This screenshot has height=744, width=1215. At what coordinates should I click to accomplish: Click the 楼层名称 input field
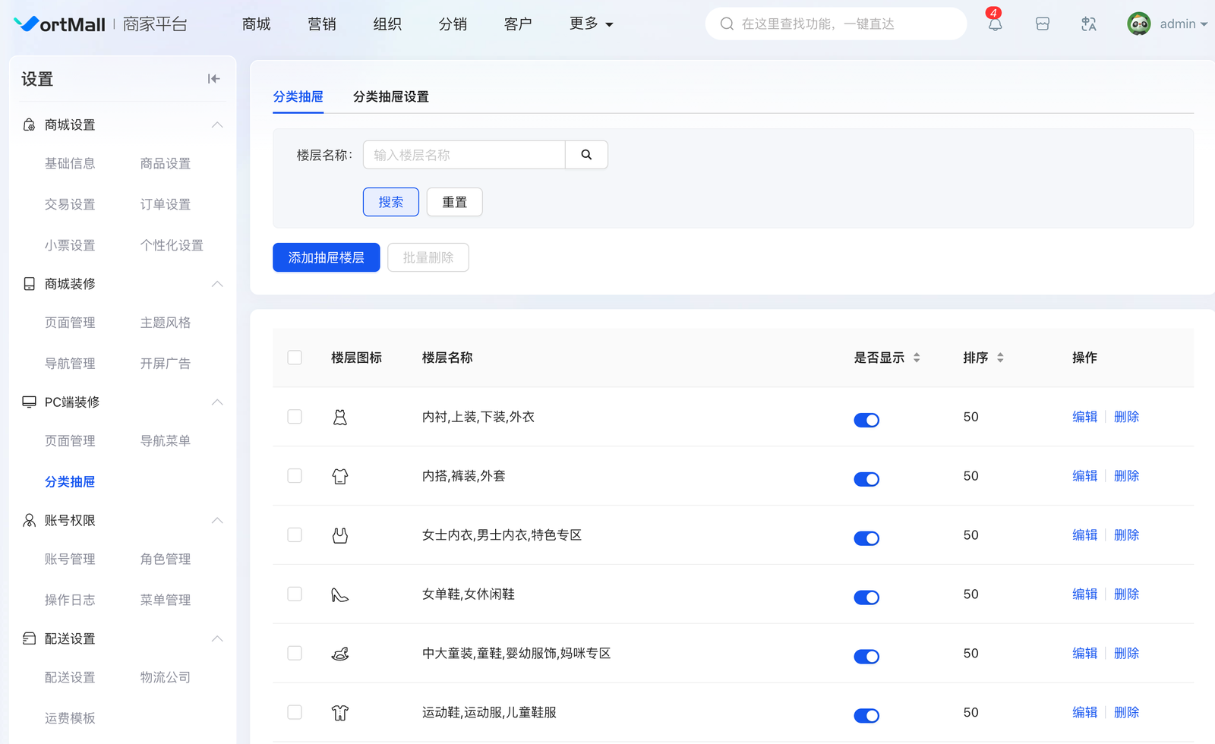click(464, 155)
